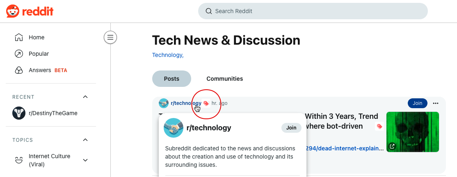Click the Reddit logo

pos(30,11)
